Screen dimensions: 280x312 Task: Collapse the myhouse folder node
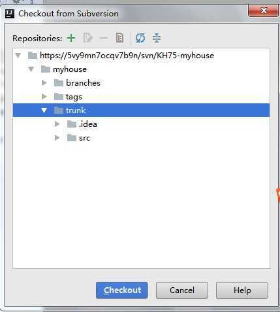31,69
